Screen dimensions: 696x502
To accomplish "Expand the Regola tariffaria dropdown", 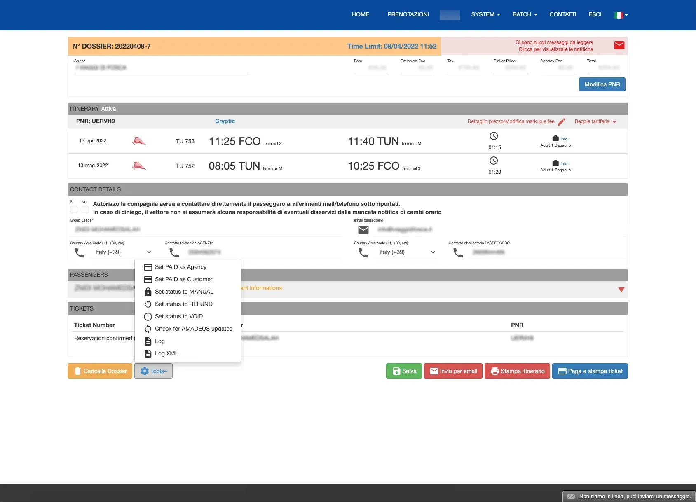I will click(595, 122).
